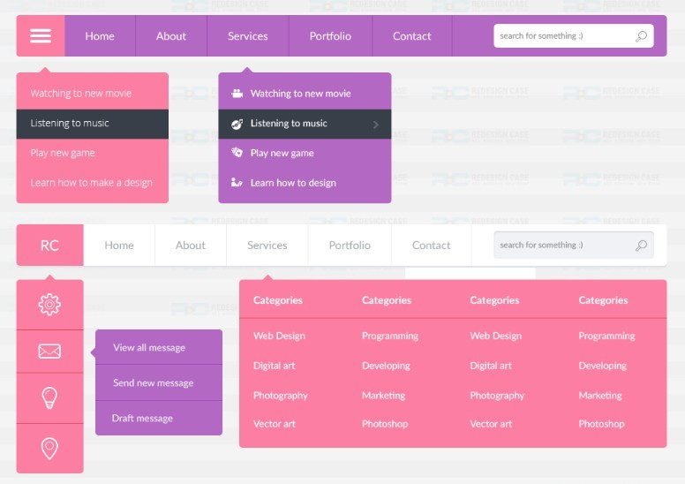This screenshot has width=685, height=484.
Task: Click View all message in purple popup
Action: (x=149, y=348)
